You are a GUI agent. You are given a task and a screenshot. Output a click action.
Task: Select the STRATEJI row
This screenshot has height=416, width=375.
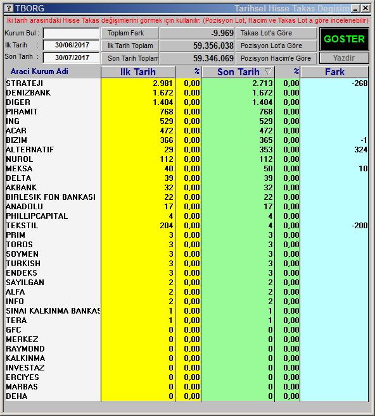187,83
